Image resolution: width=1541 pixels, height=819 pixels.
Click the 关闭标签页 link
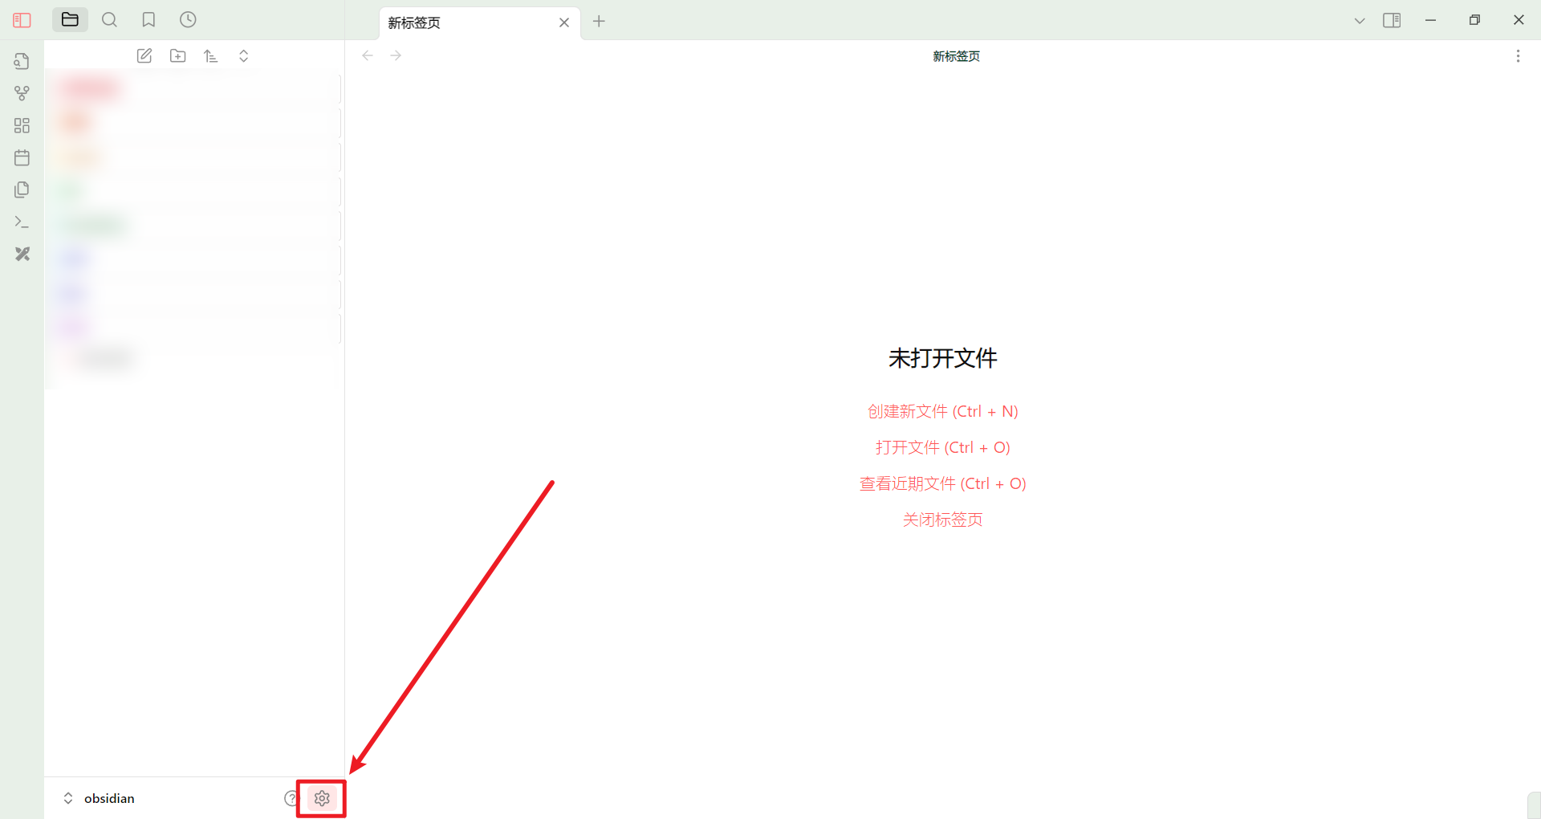click(942, 520)
